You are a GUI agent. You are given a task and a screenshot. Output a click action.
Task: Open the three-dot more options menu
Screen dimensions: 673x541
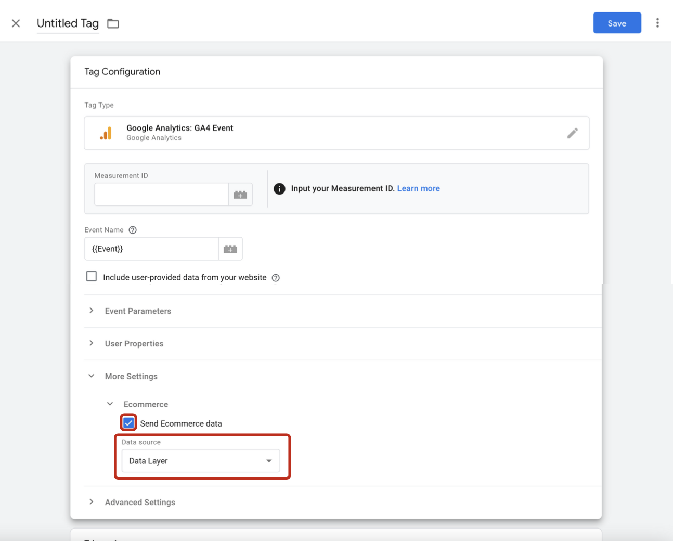pos(657,23)
